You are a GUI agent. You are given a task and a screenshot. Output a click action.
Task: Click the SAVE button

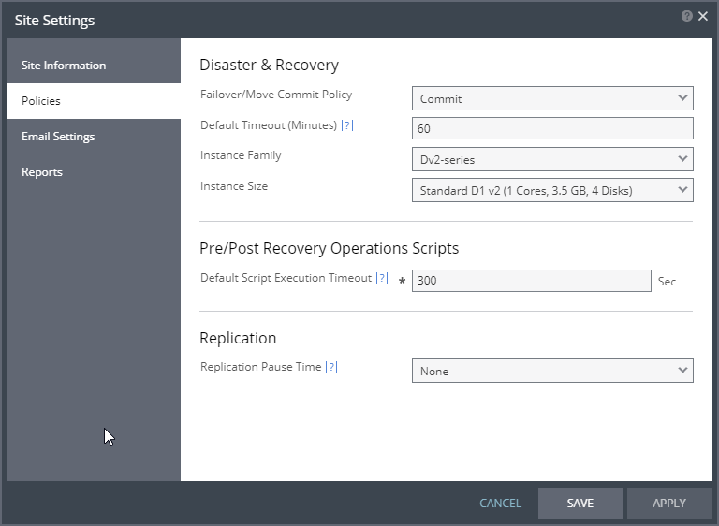(x=580, y=504)
